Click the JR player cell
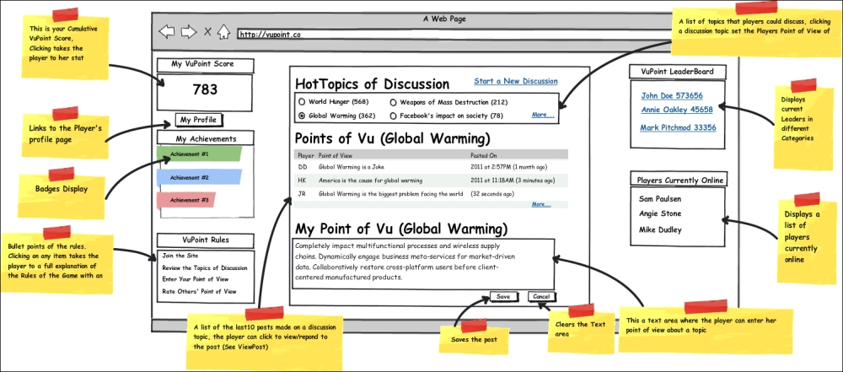843x372 pixels. [302, 194]
